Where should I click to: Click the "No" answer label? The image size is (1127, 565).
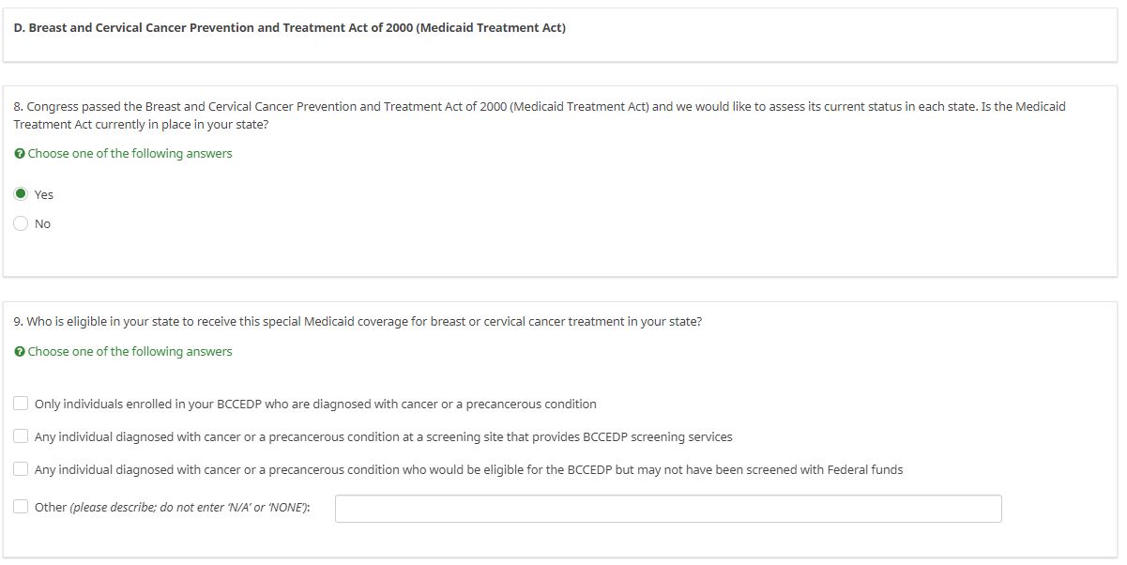pos(42,224)
